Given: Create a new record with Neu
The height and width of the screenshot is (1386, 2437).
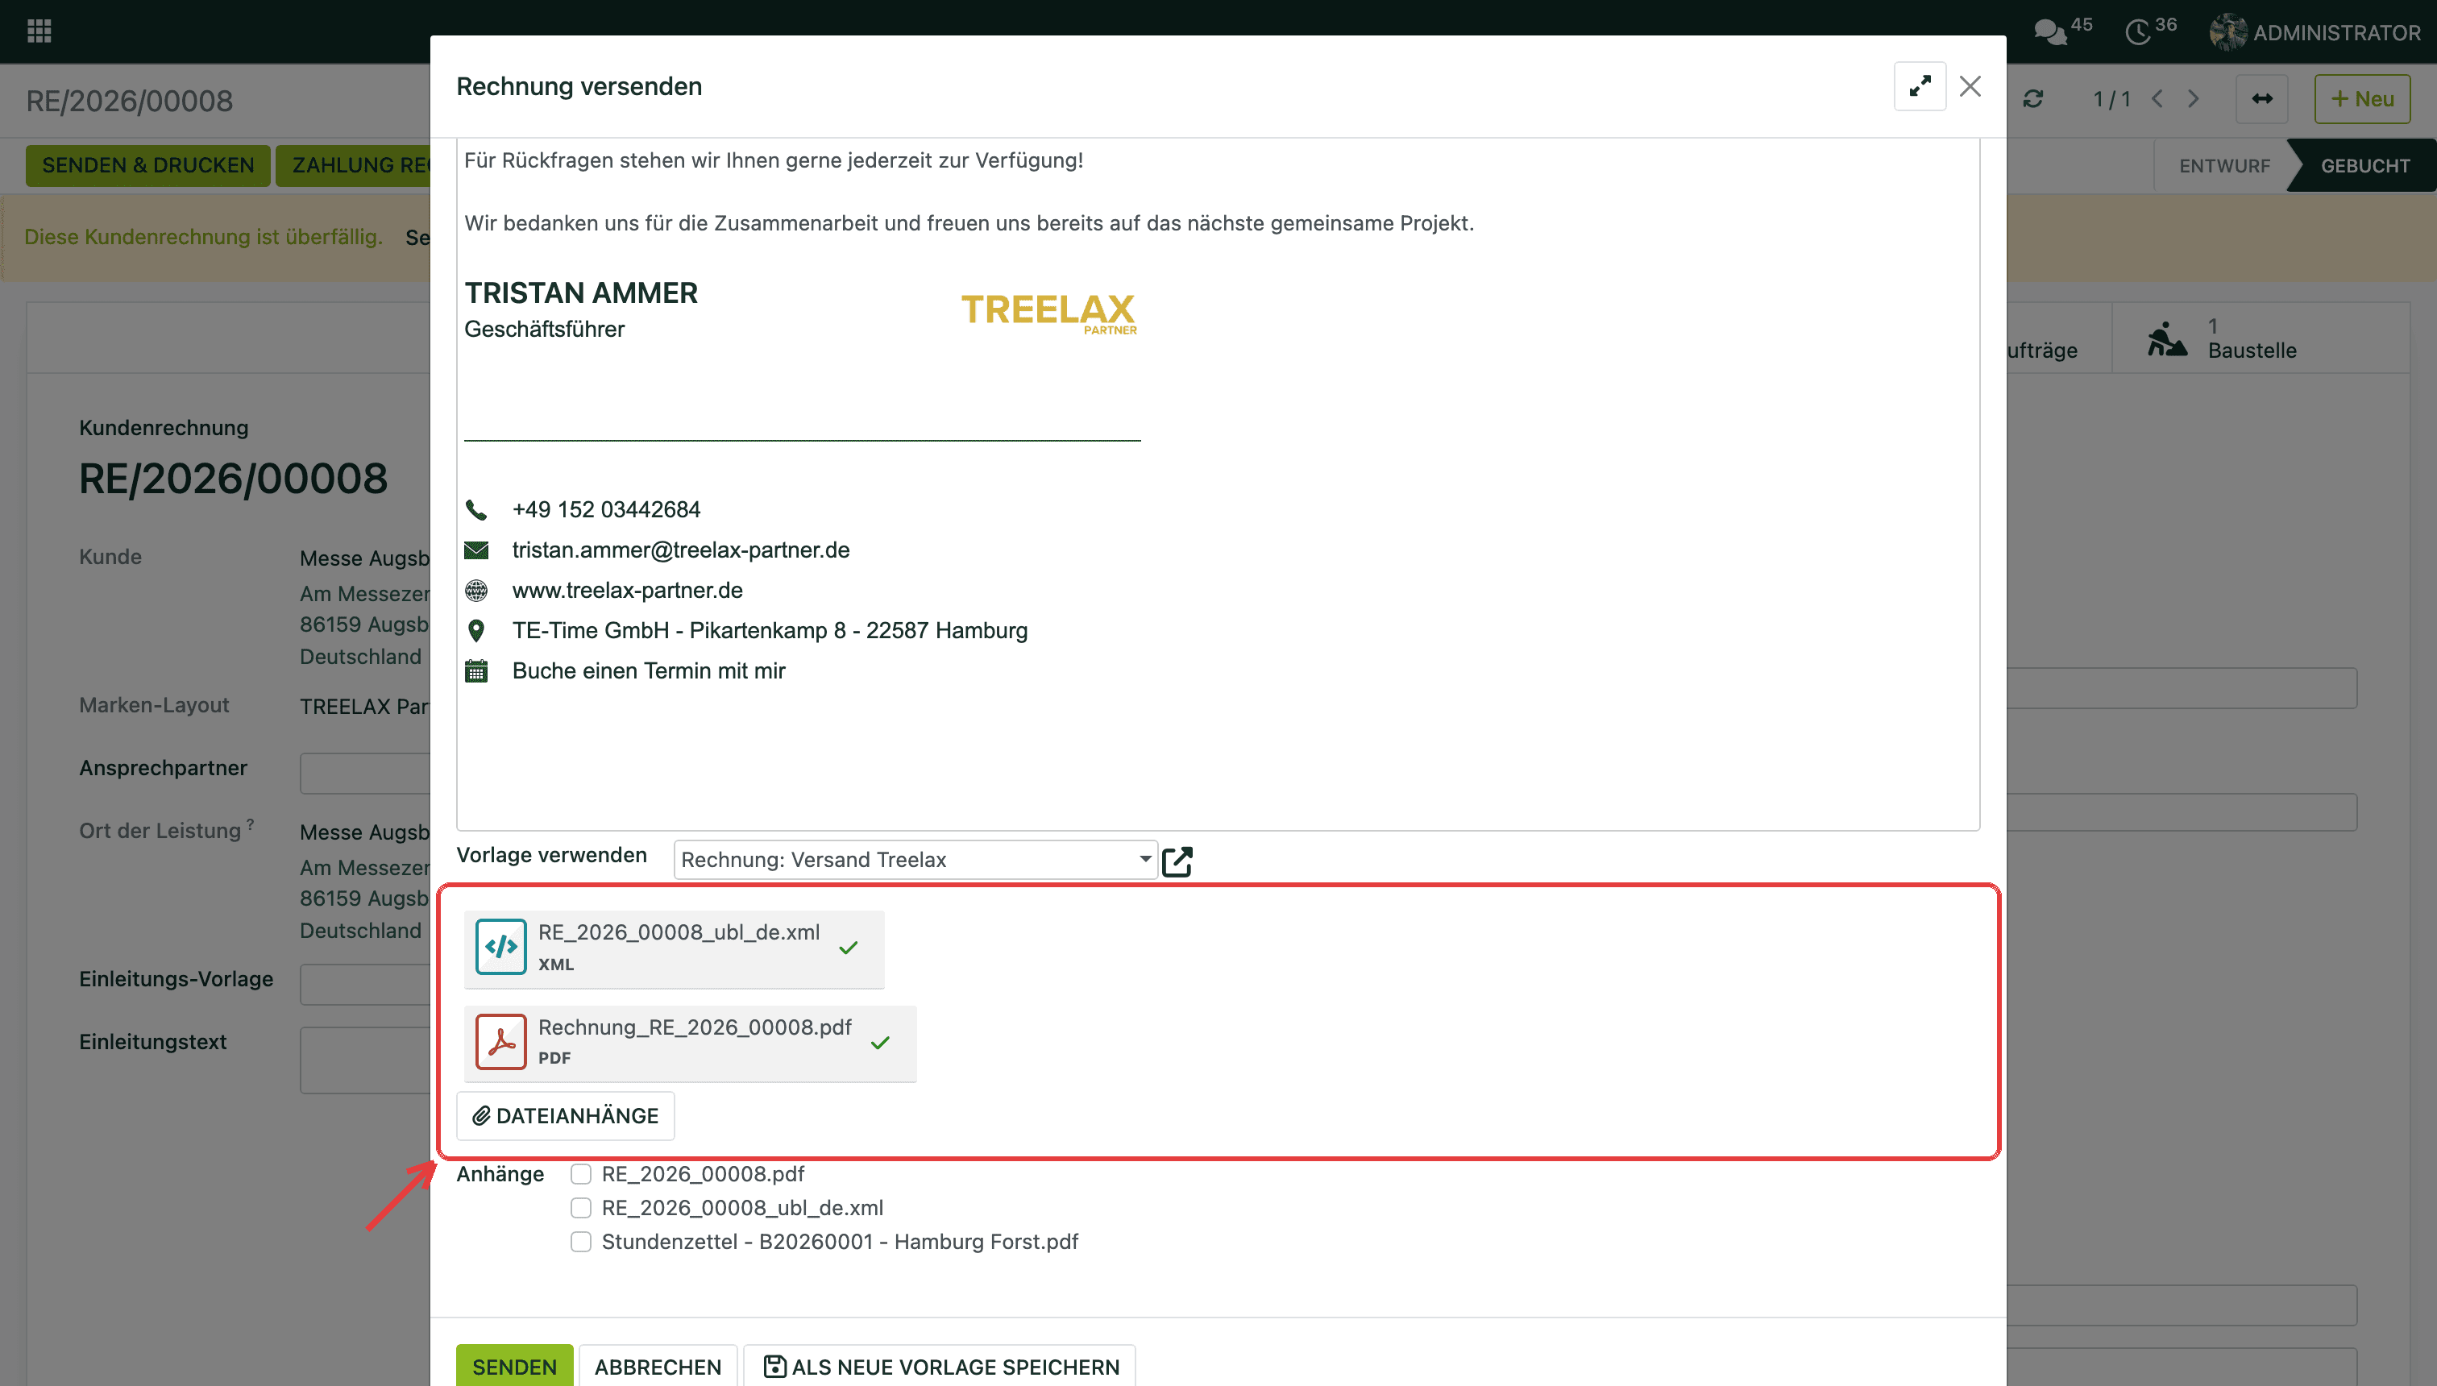Looking at the screenshot, I should coord(2362,99).
